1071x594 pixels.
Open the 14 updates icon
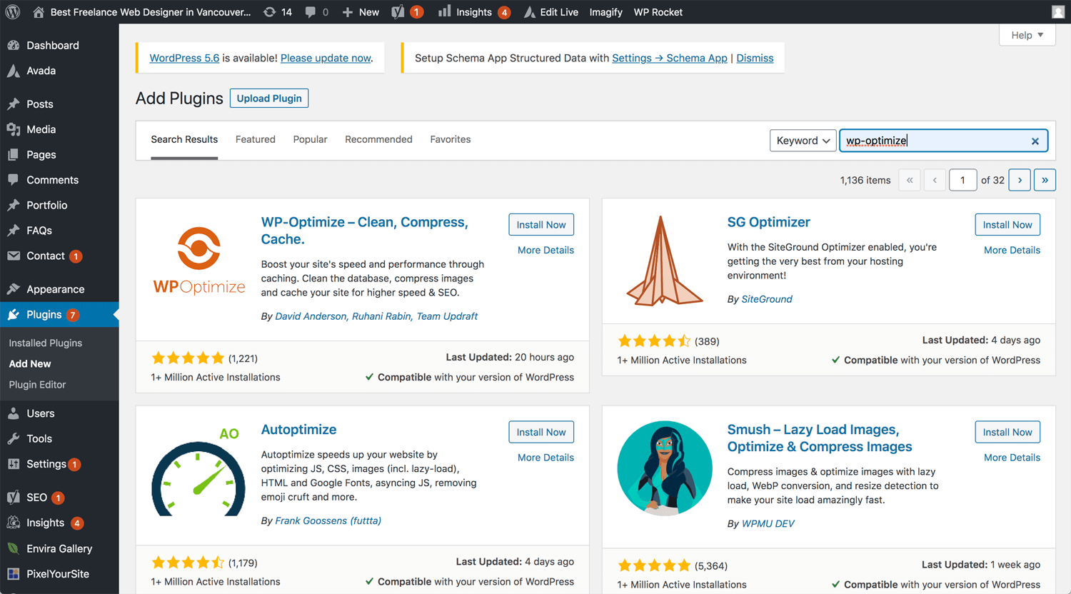[270, 12]
